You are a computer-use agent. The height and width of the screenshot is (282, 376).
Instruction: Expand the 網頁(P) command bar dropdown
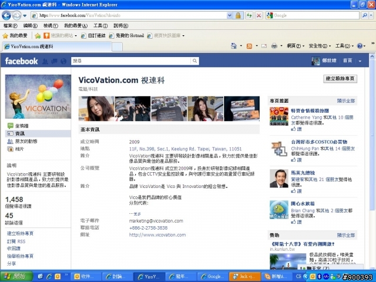point(296,46)
